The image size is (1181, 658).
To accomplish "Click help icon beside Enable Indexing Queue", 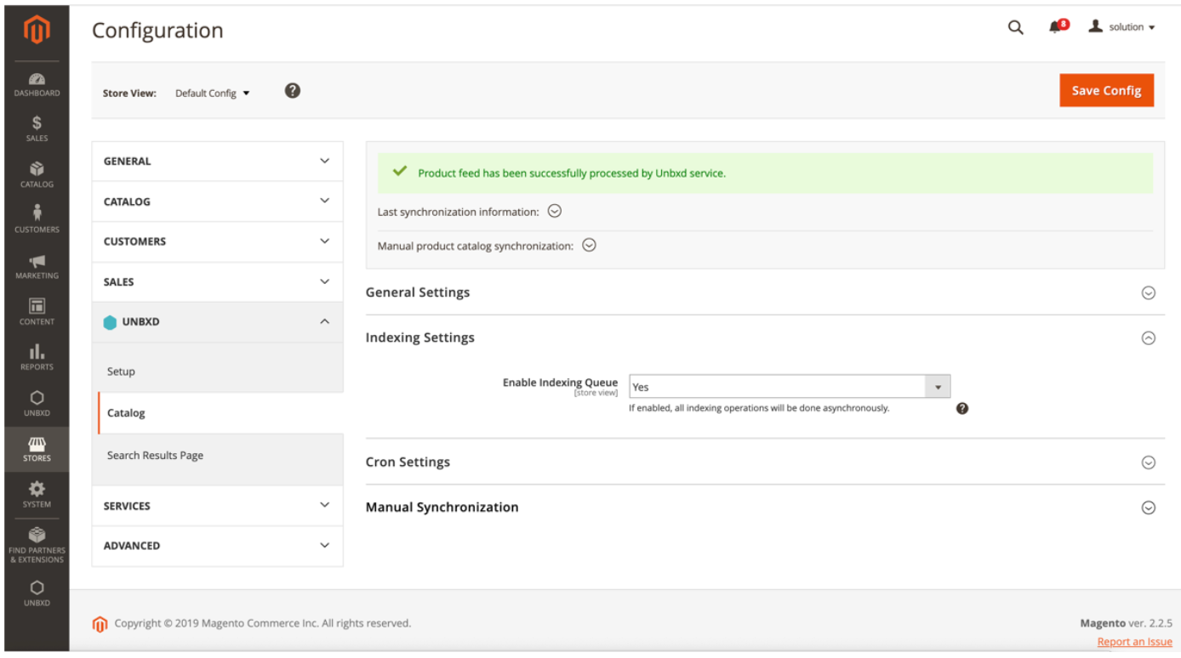I will click(x=962, y=408).
